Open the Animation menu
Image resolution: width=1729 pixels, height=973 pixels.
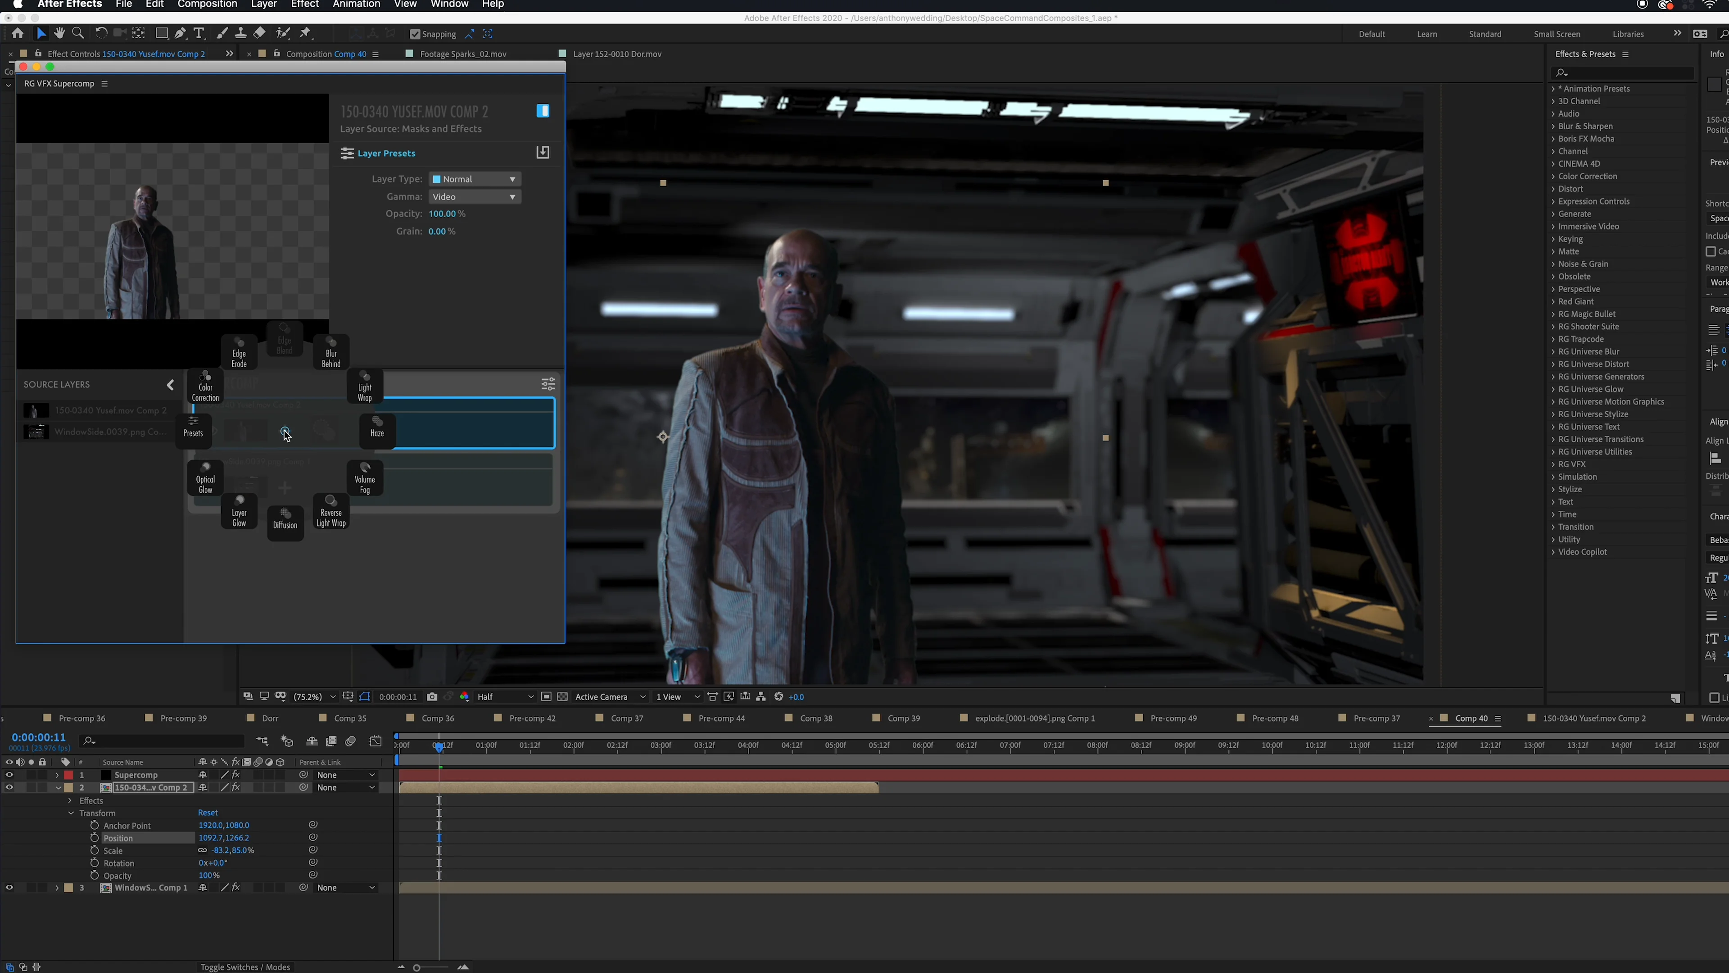[x=357, y=5]
